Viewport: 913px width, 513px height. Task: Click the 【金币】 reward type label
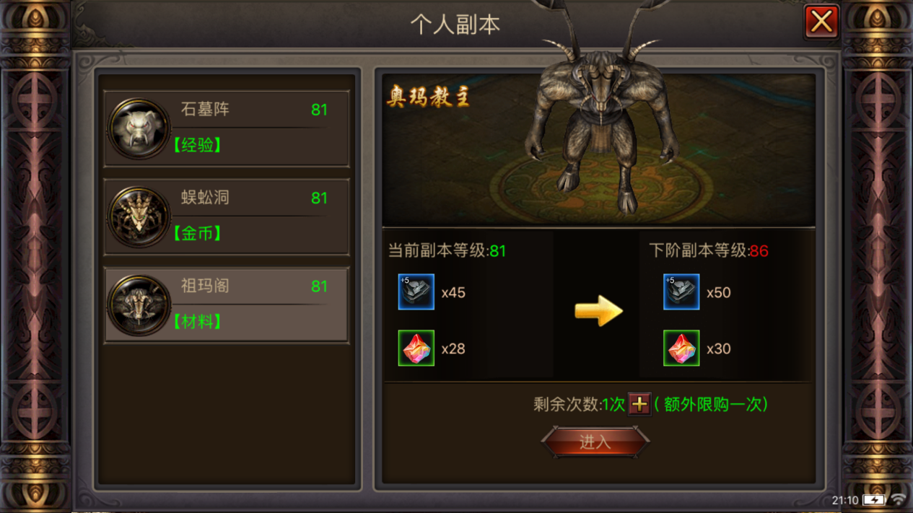198,234
